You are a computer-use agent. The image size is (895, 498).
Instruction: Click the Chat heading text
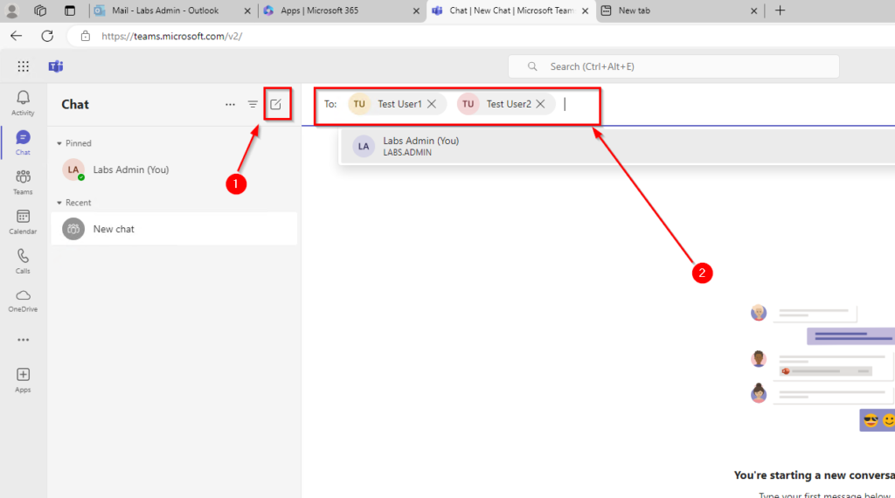tap(75, 104)
